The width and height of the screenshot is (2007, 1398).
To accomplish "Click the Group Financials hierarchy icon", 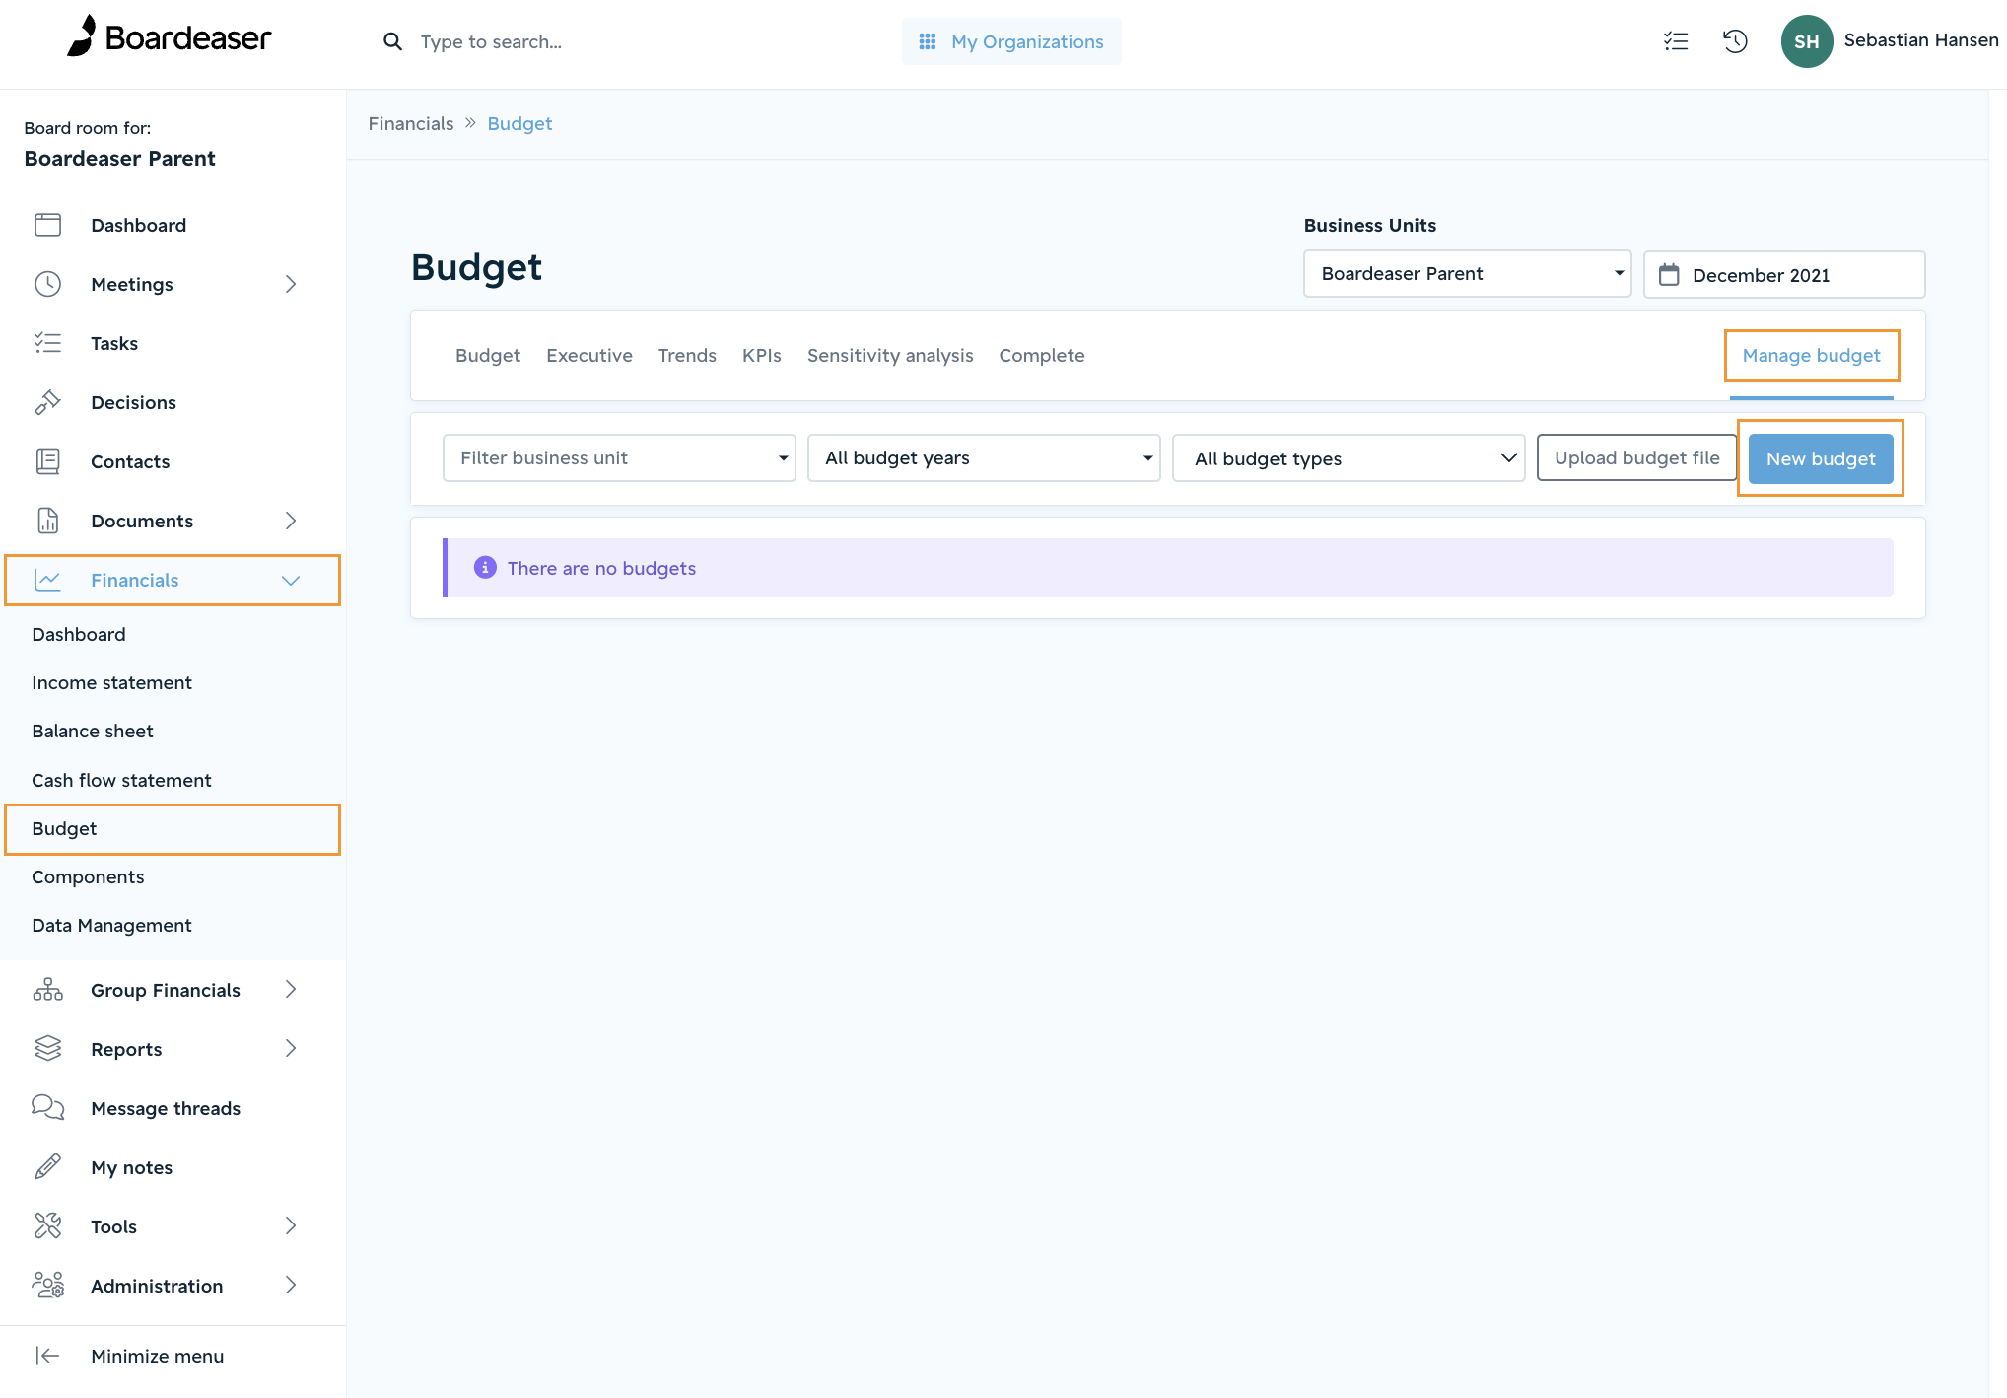I will (47, 990).
